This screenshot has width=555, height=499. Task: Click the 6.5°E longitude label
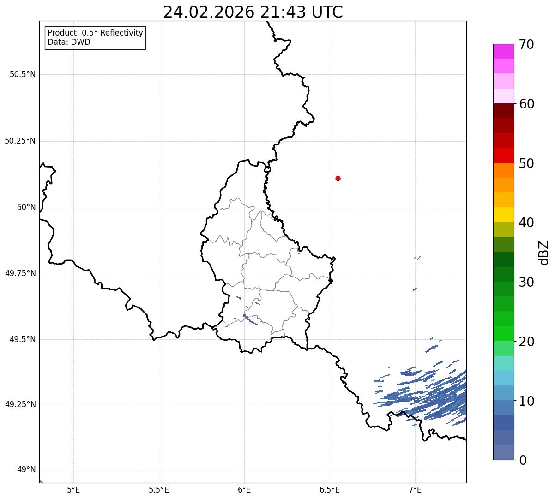coord(330,489)
